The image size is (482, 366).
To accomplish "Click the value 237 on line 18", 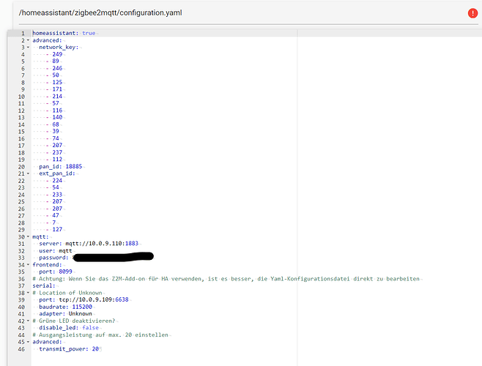I will 57,152.
